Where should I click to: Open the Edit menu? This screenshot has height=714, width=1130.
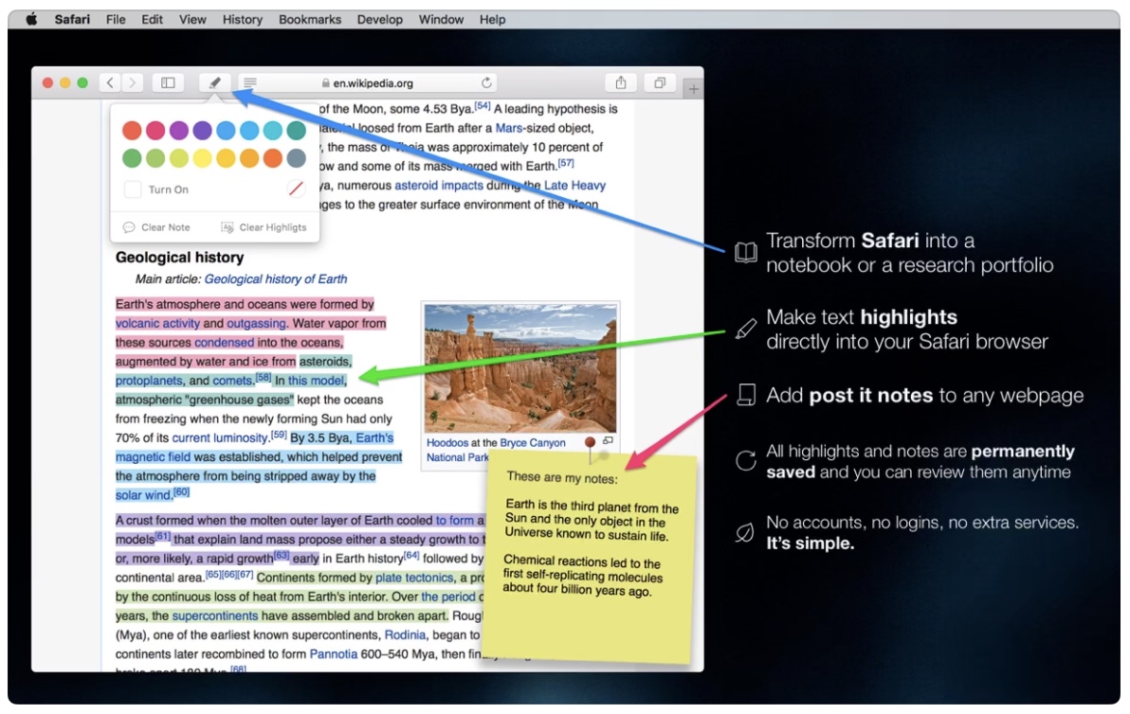152,20
